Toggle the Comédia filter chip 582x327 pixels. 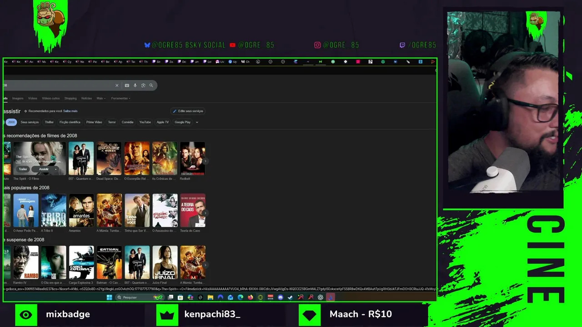128,122
